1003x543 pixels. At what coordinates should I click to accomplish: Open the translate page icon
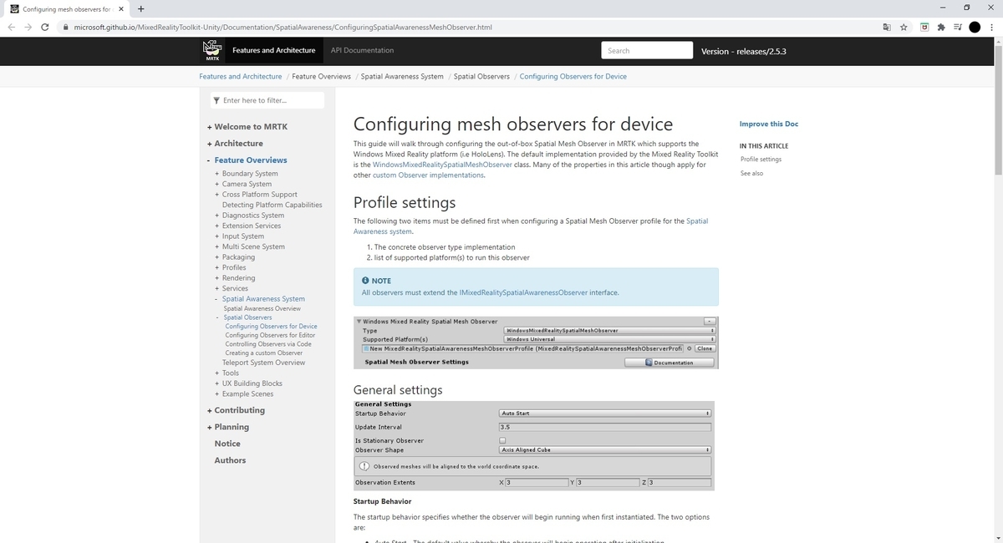coord(887,27)
